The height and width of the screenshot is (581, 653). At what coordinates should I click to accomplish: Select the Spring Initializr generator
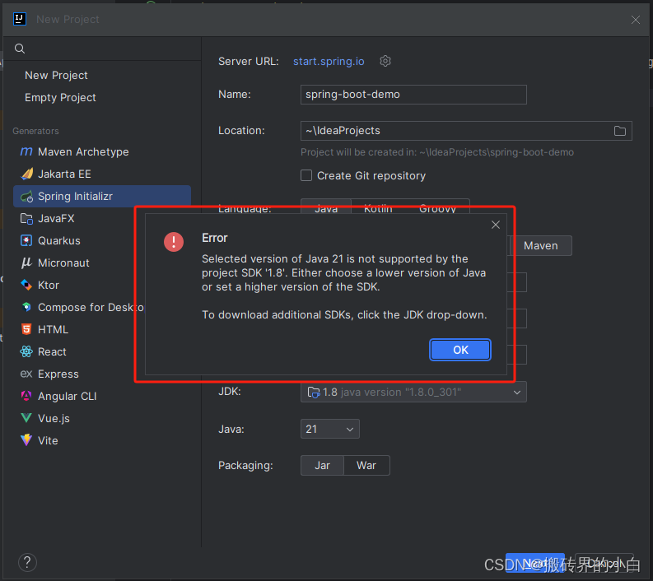[x=102, y=196]
